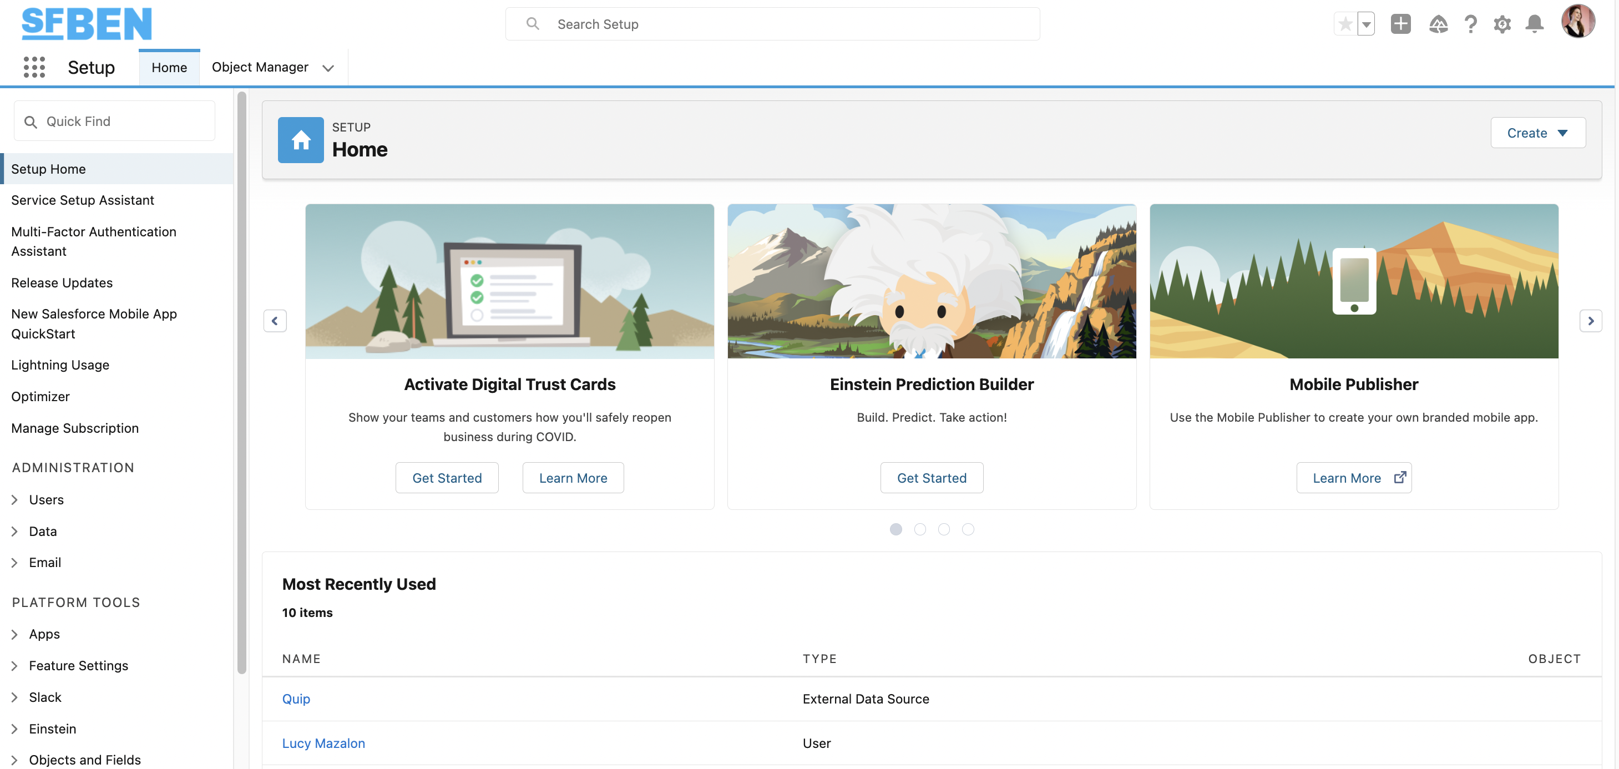1619x769 pixels.
Task: Click the favorites star icon
Action: [x=1345, y=24]
